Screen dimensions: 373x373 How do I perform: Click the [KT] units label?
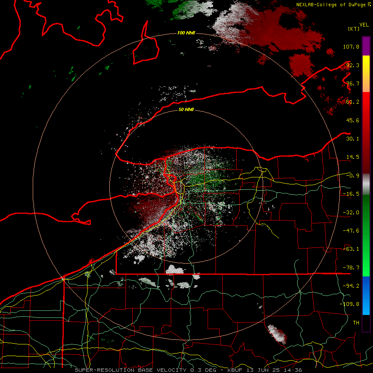click(x=354, y=29)
